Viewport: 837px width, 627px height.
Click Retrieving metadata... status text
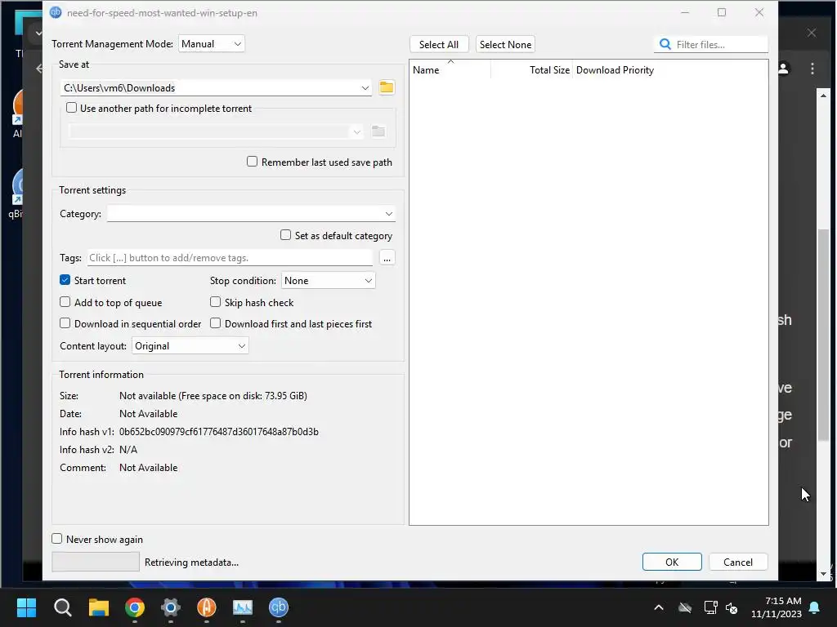tap(191, 562)
